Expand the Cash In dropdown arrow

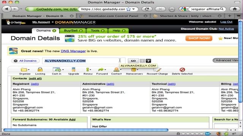click(x=63, y=70)
